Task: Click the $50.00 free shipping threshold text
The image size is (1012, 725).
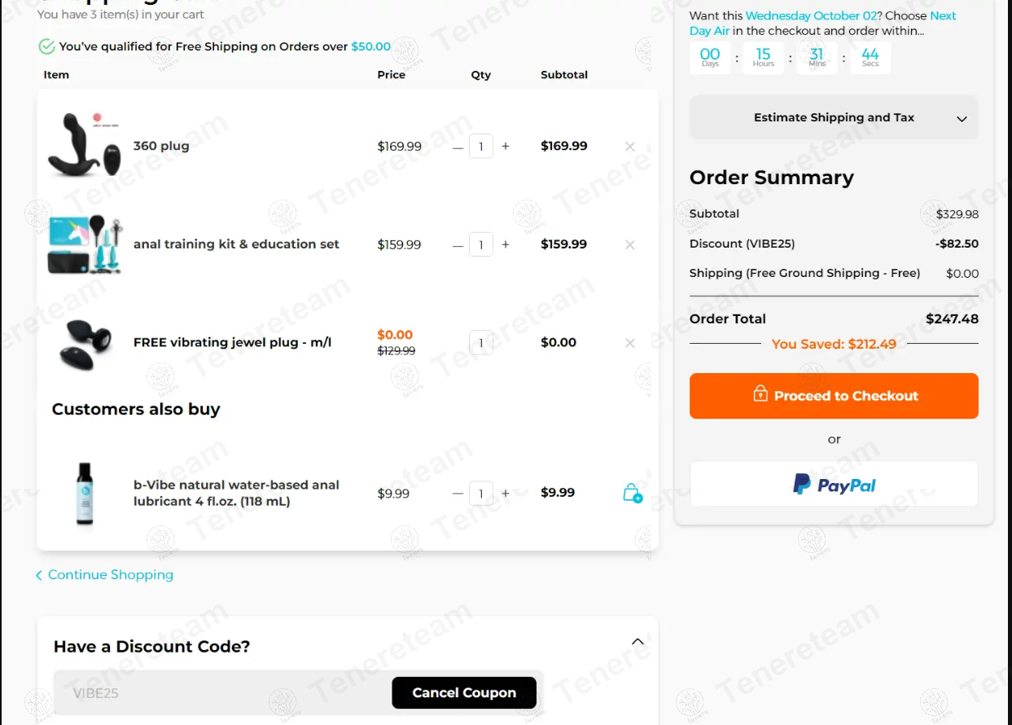Action: pos(371,47)
